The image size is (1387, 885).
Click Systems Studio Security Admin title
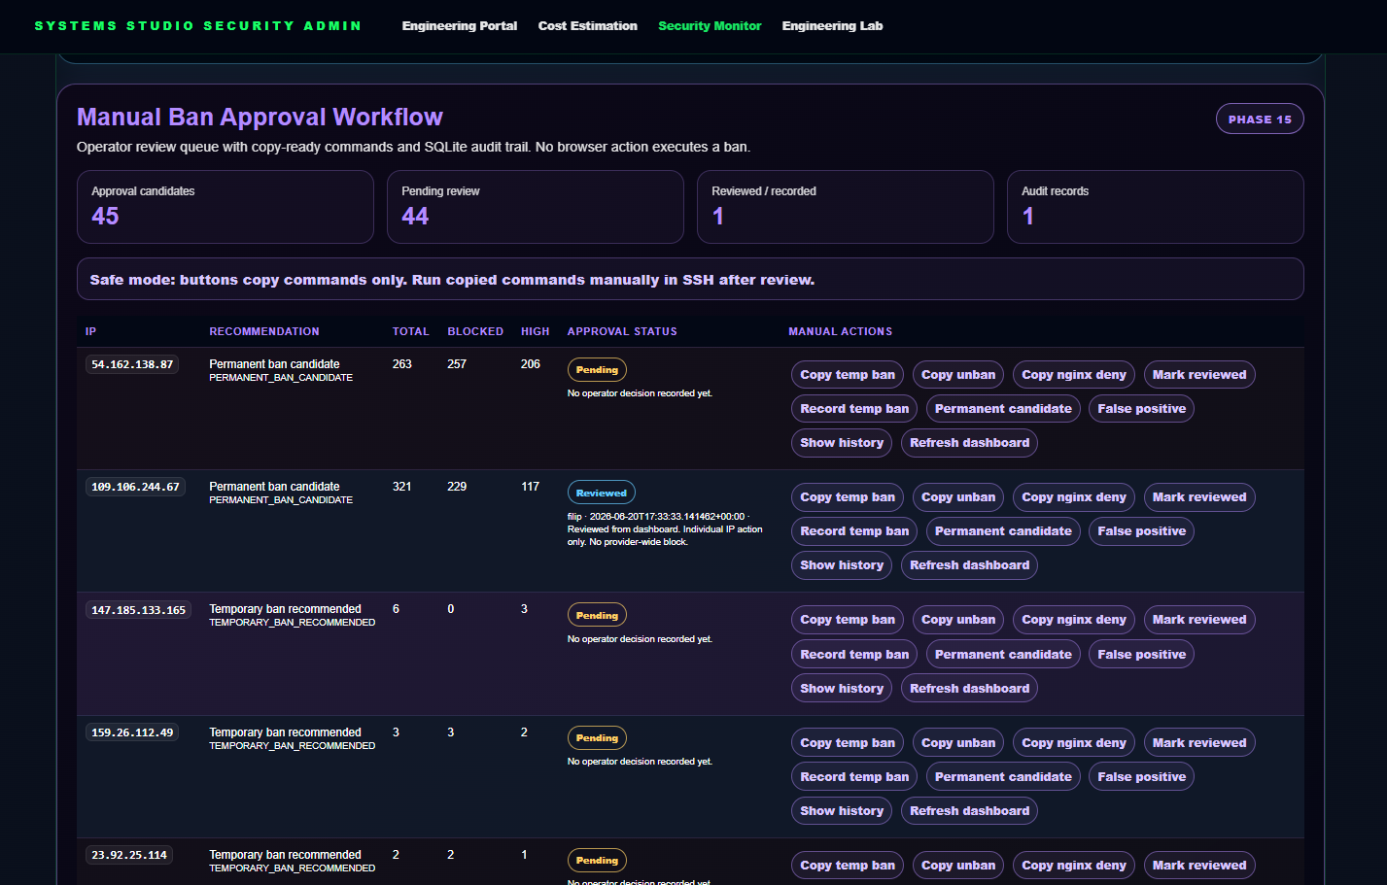(x=197, y=26)
